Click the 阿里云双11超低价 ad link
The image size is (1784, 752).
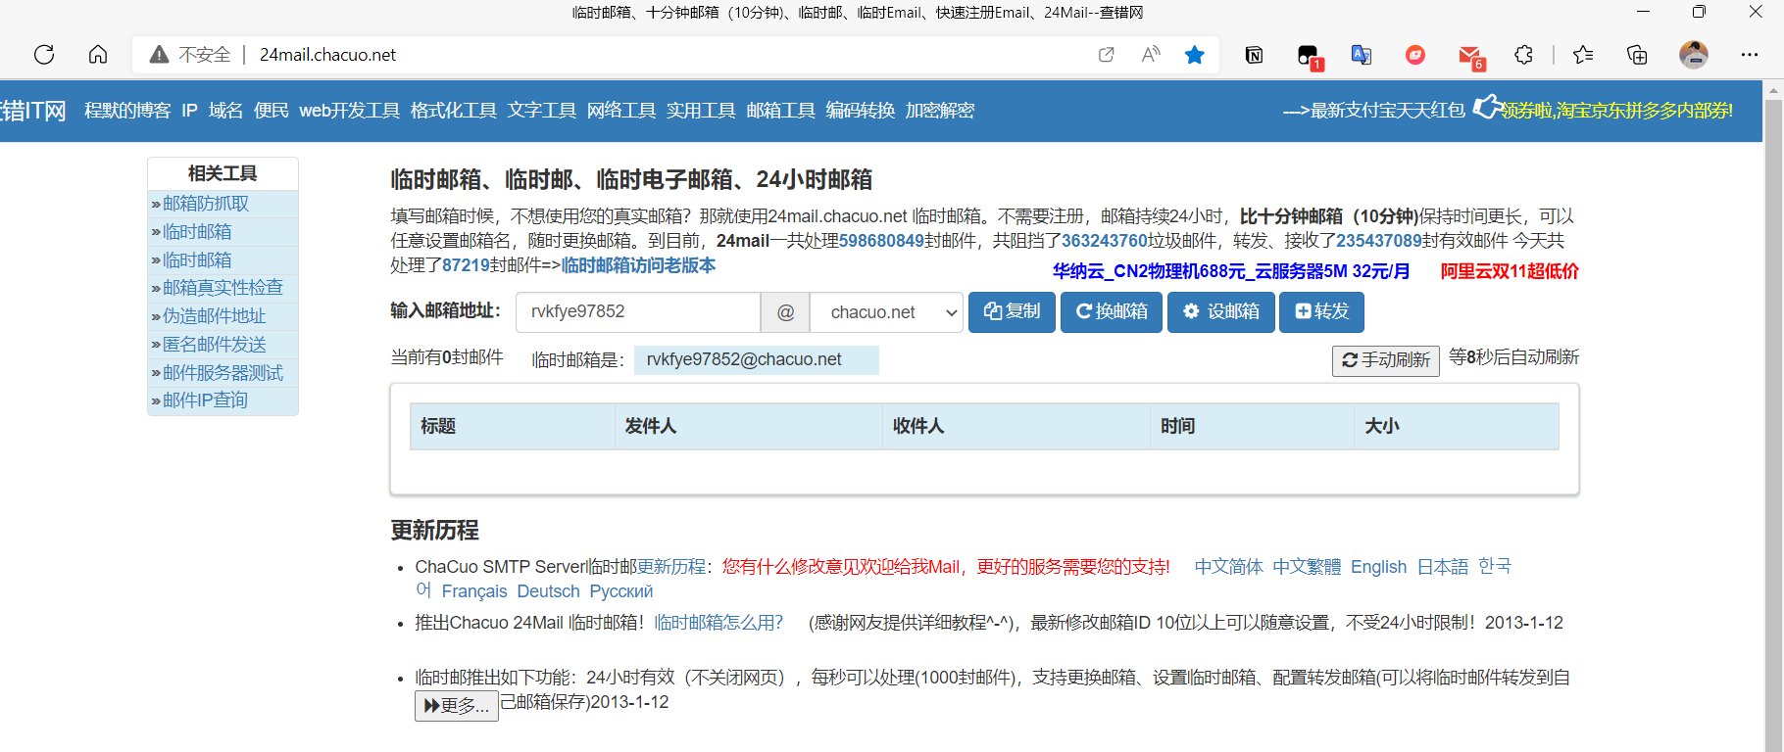1510,271
